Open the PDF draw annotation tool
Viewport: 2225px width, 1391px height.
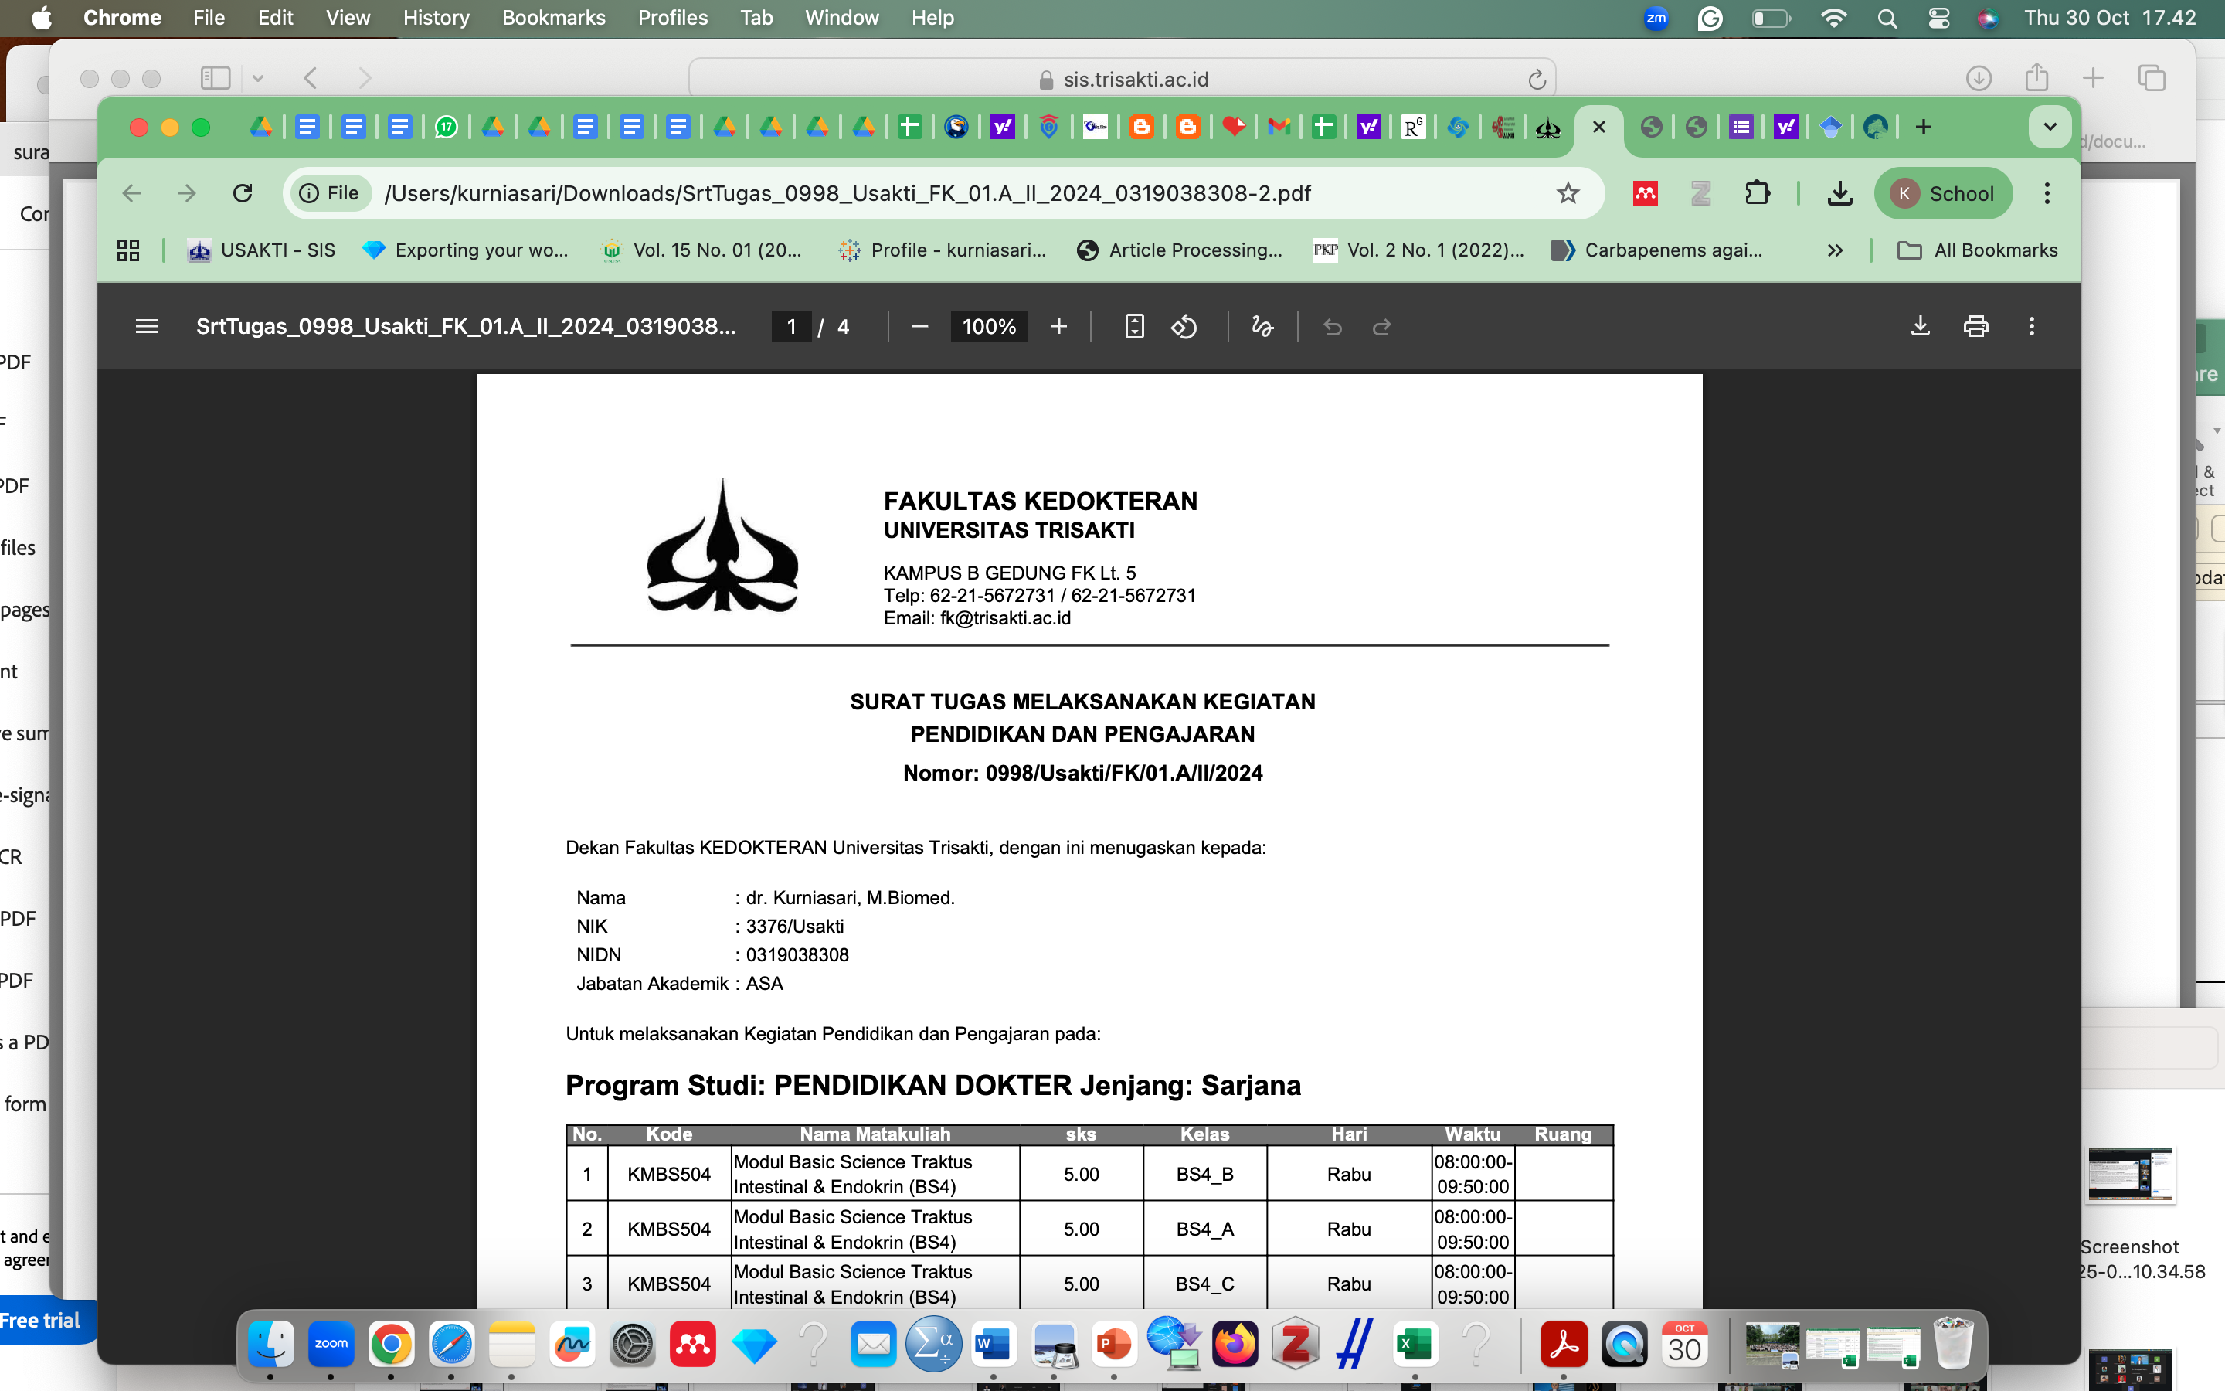(1262, 327)
